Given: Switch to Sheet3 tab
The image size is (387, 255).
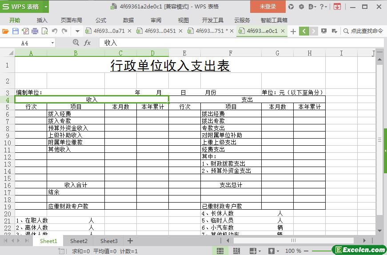Looking at the screenshot, I should (109, 241).
